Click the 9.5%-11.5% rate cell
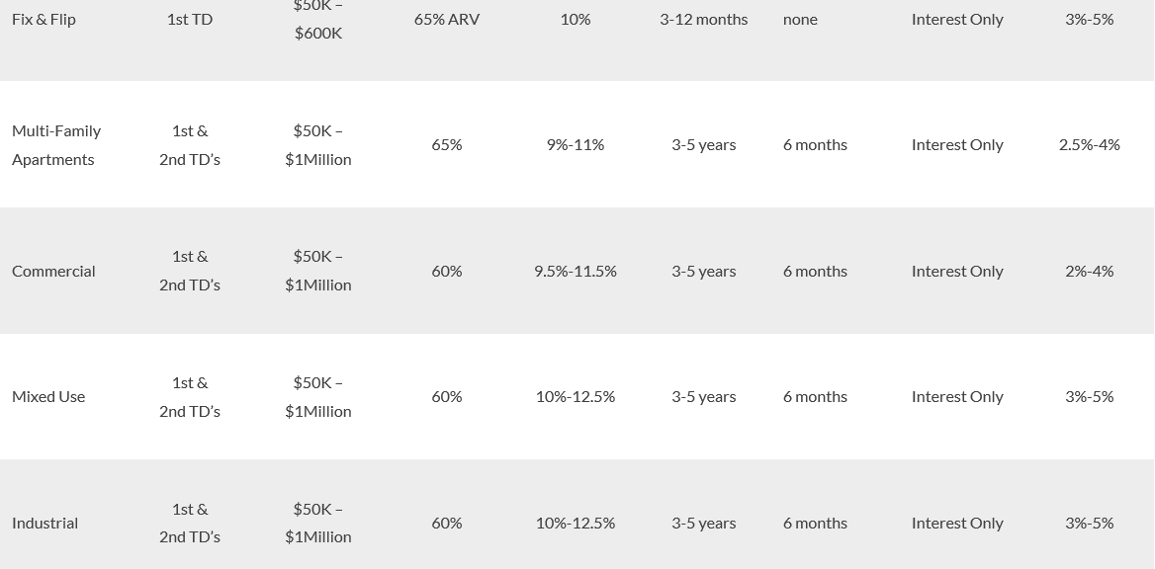 point(576,271)
